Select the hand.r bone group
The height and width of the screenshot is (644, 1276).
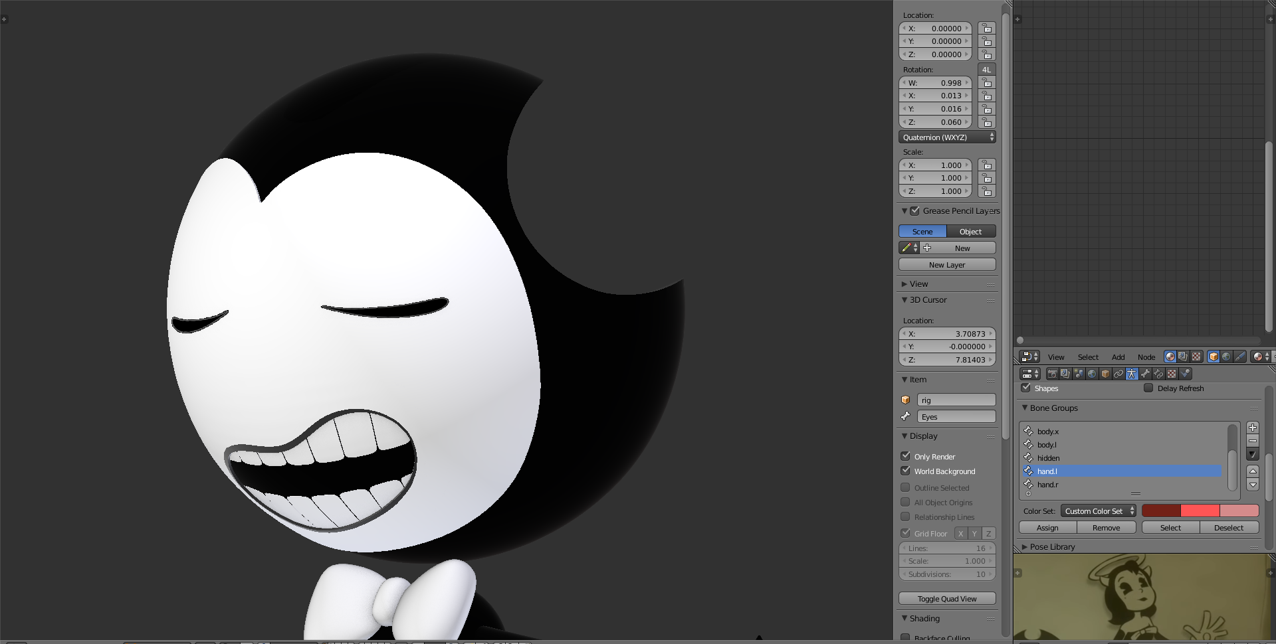1122,485
